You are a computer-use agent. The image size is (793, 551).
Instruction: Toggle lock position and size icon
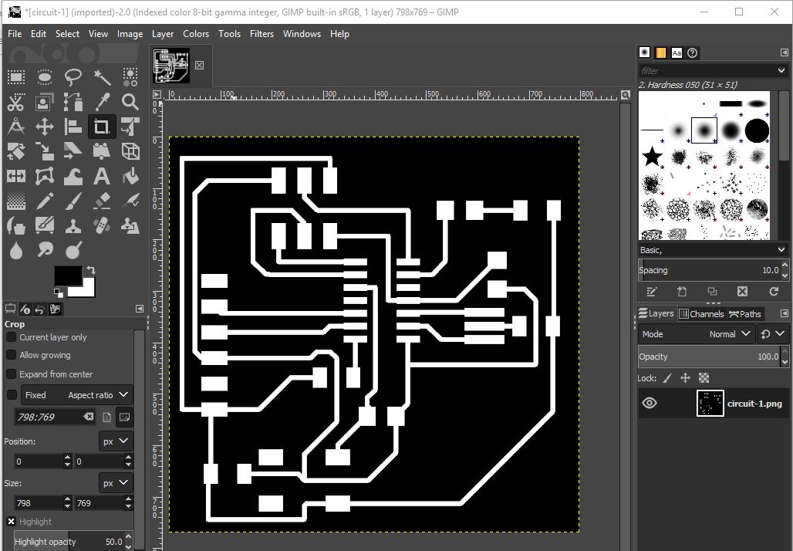click(x=685, y=378)
